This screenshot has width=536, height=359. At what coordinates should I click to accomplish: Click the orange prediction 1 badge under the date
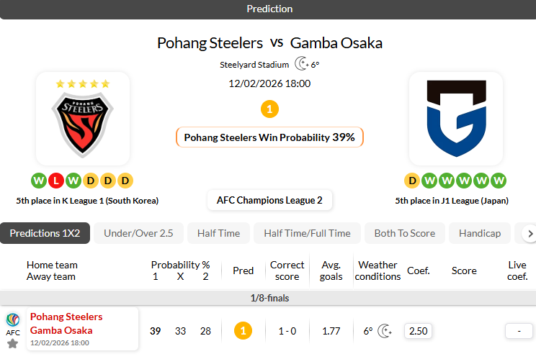click(x=269, y=109)
